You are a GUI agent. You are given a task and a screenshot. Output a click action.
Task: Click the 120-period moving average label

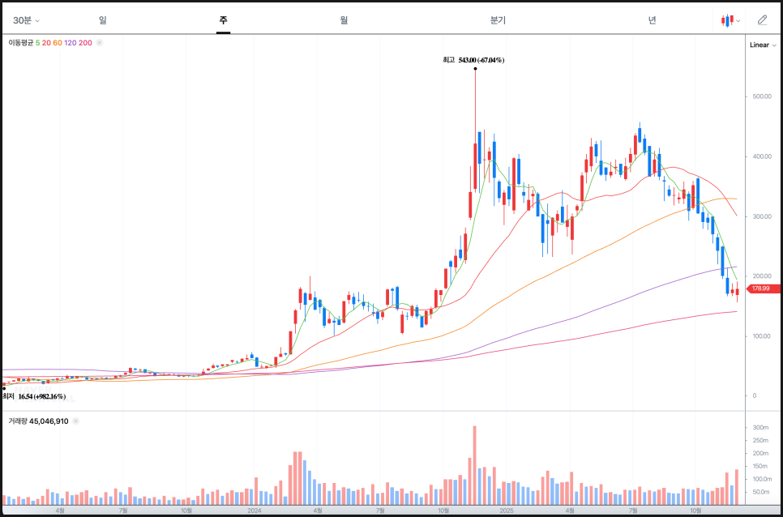point(71,42)
